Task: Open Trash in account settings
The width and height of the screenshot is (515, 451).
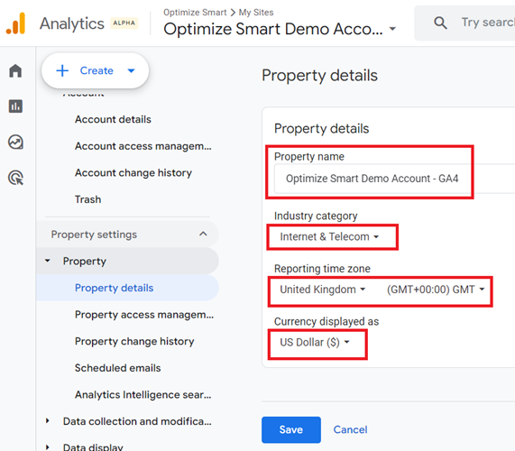Action: coord(88,199)
